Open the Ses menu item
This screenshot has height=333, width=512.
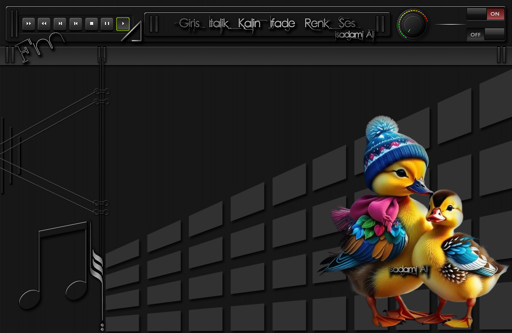click(x=347, y=24)
